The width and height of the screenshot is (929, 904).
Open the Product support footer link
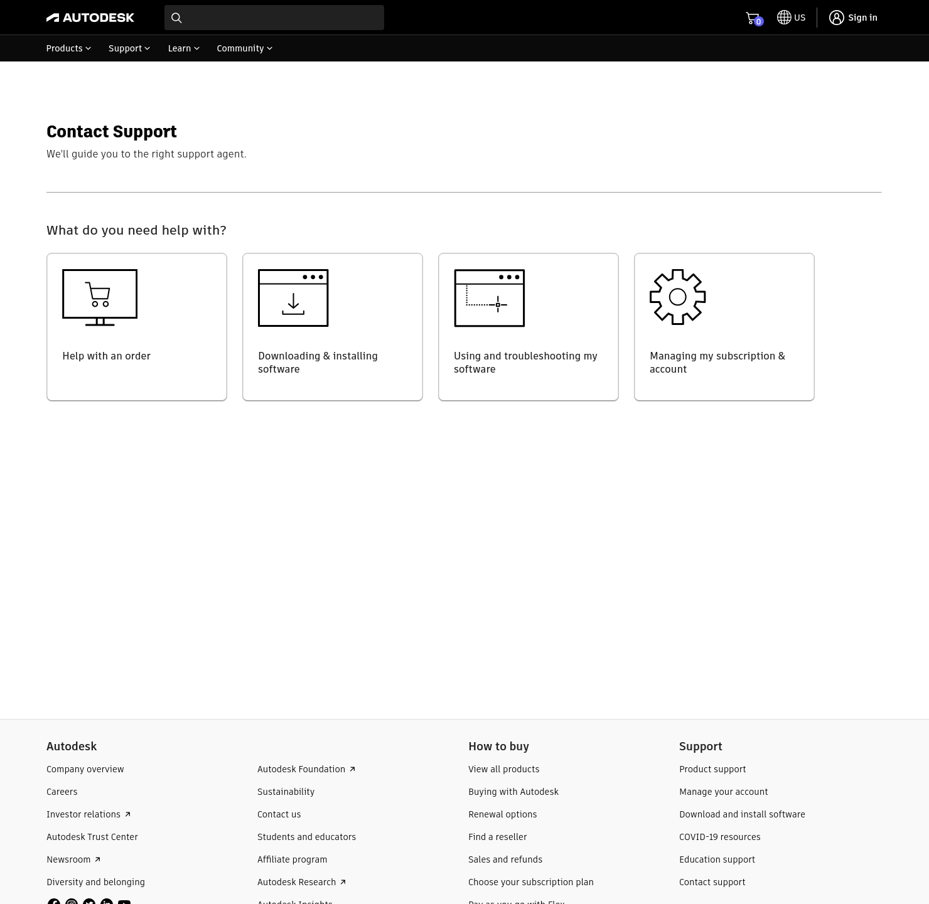click(712, 769)
